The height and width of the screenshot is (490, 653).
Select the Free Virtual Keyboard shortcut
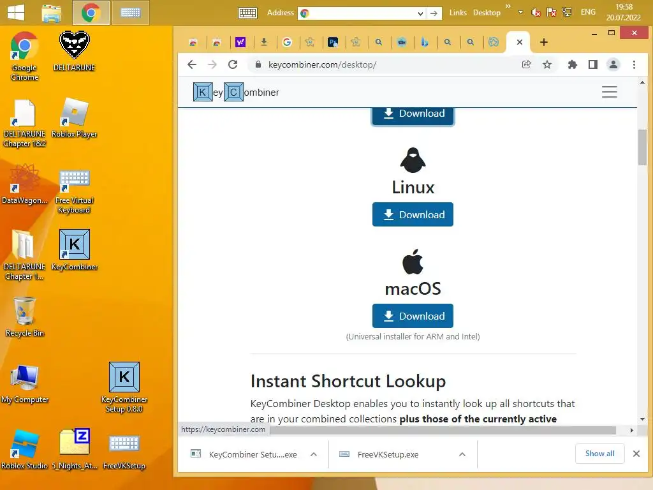74,191
